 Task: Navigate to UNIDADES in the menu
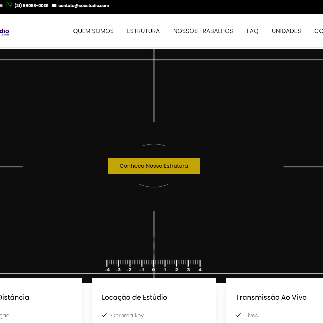286,31
